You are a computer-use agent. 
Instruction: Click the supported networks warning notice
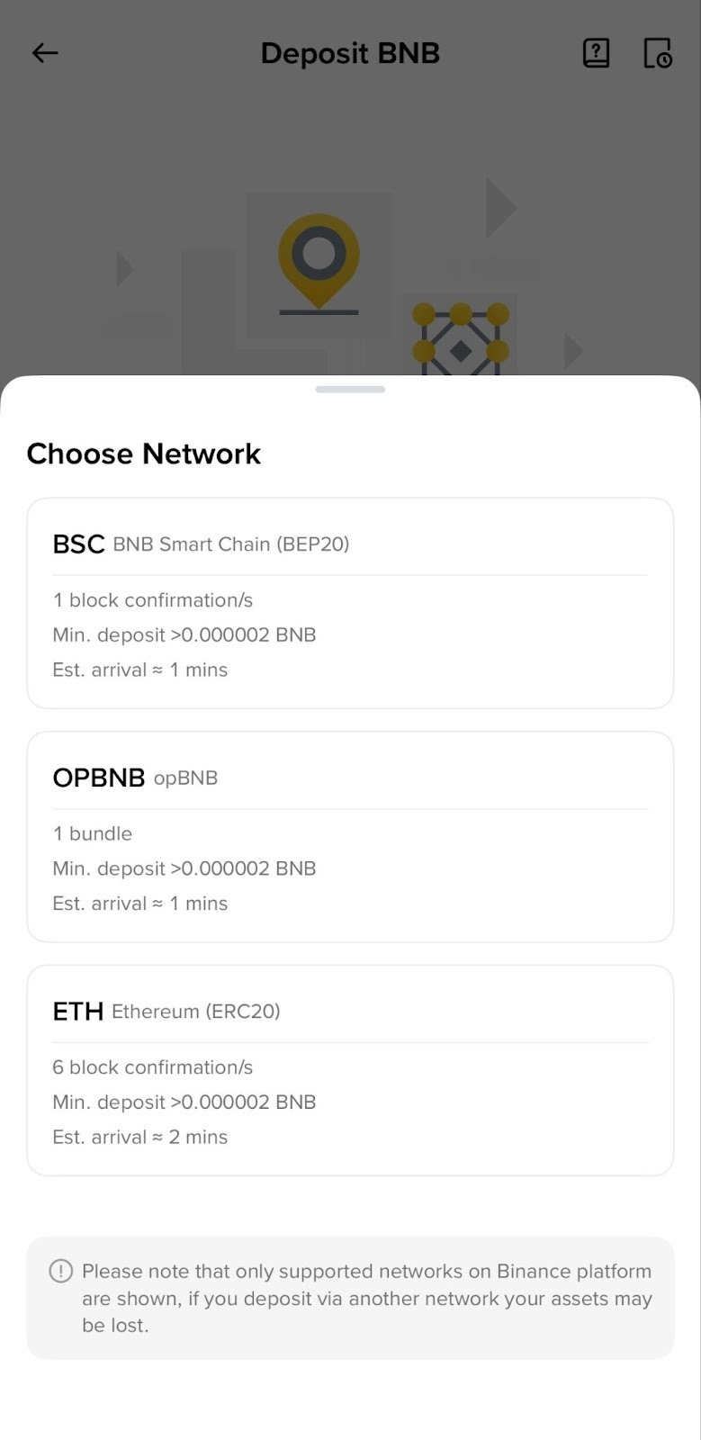[350, 1298]
